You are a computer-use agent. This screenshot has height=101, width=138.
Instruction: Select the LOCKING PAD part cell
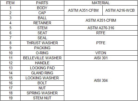coord(42,68)
